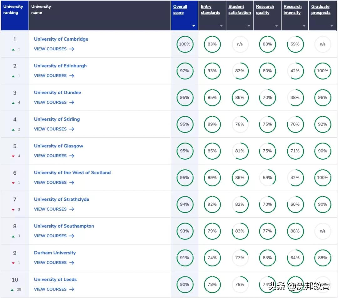Open the University of Dundee link
The image size is (338, 298).
coord(57,93)
